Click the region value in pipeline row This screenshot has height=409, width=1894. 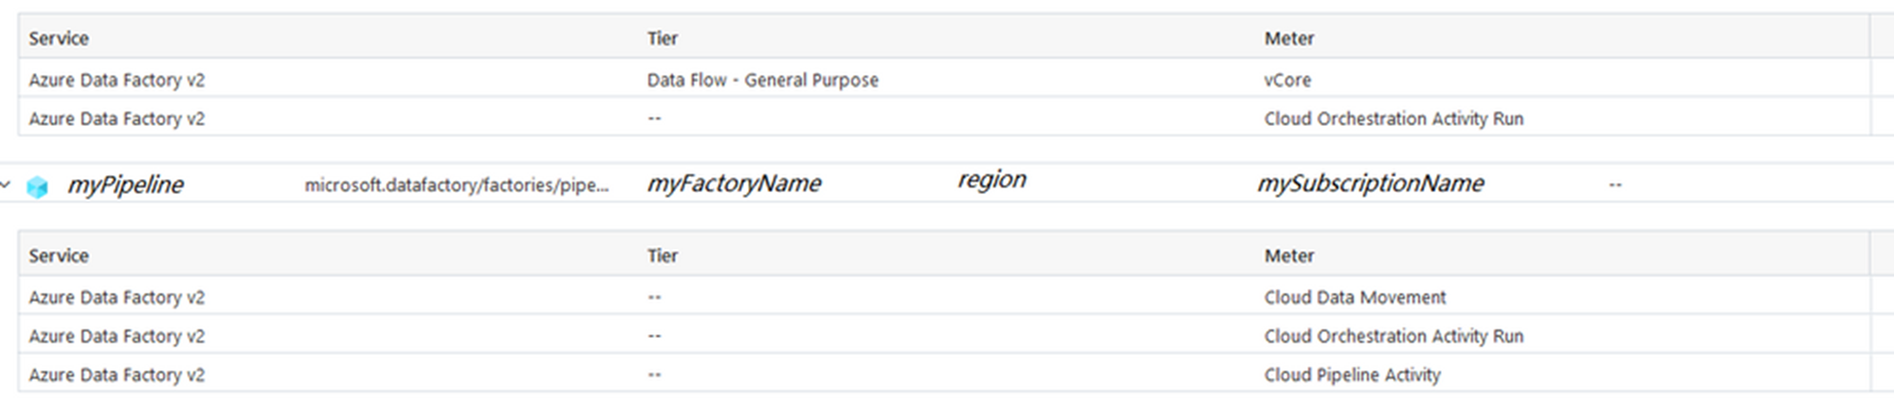992,180
